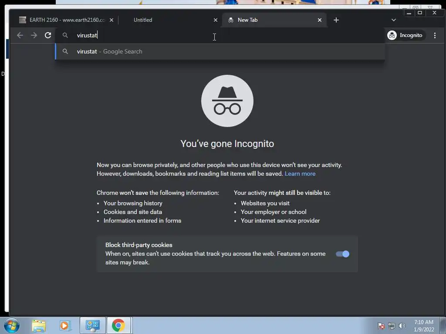Click the 'Websites you visit' bullet

pyautogui.click(x=265, y=203)
